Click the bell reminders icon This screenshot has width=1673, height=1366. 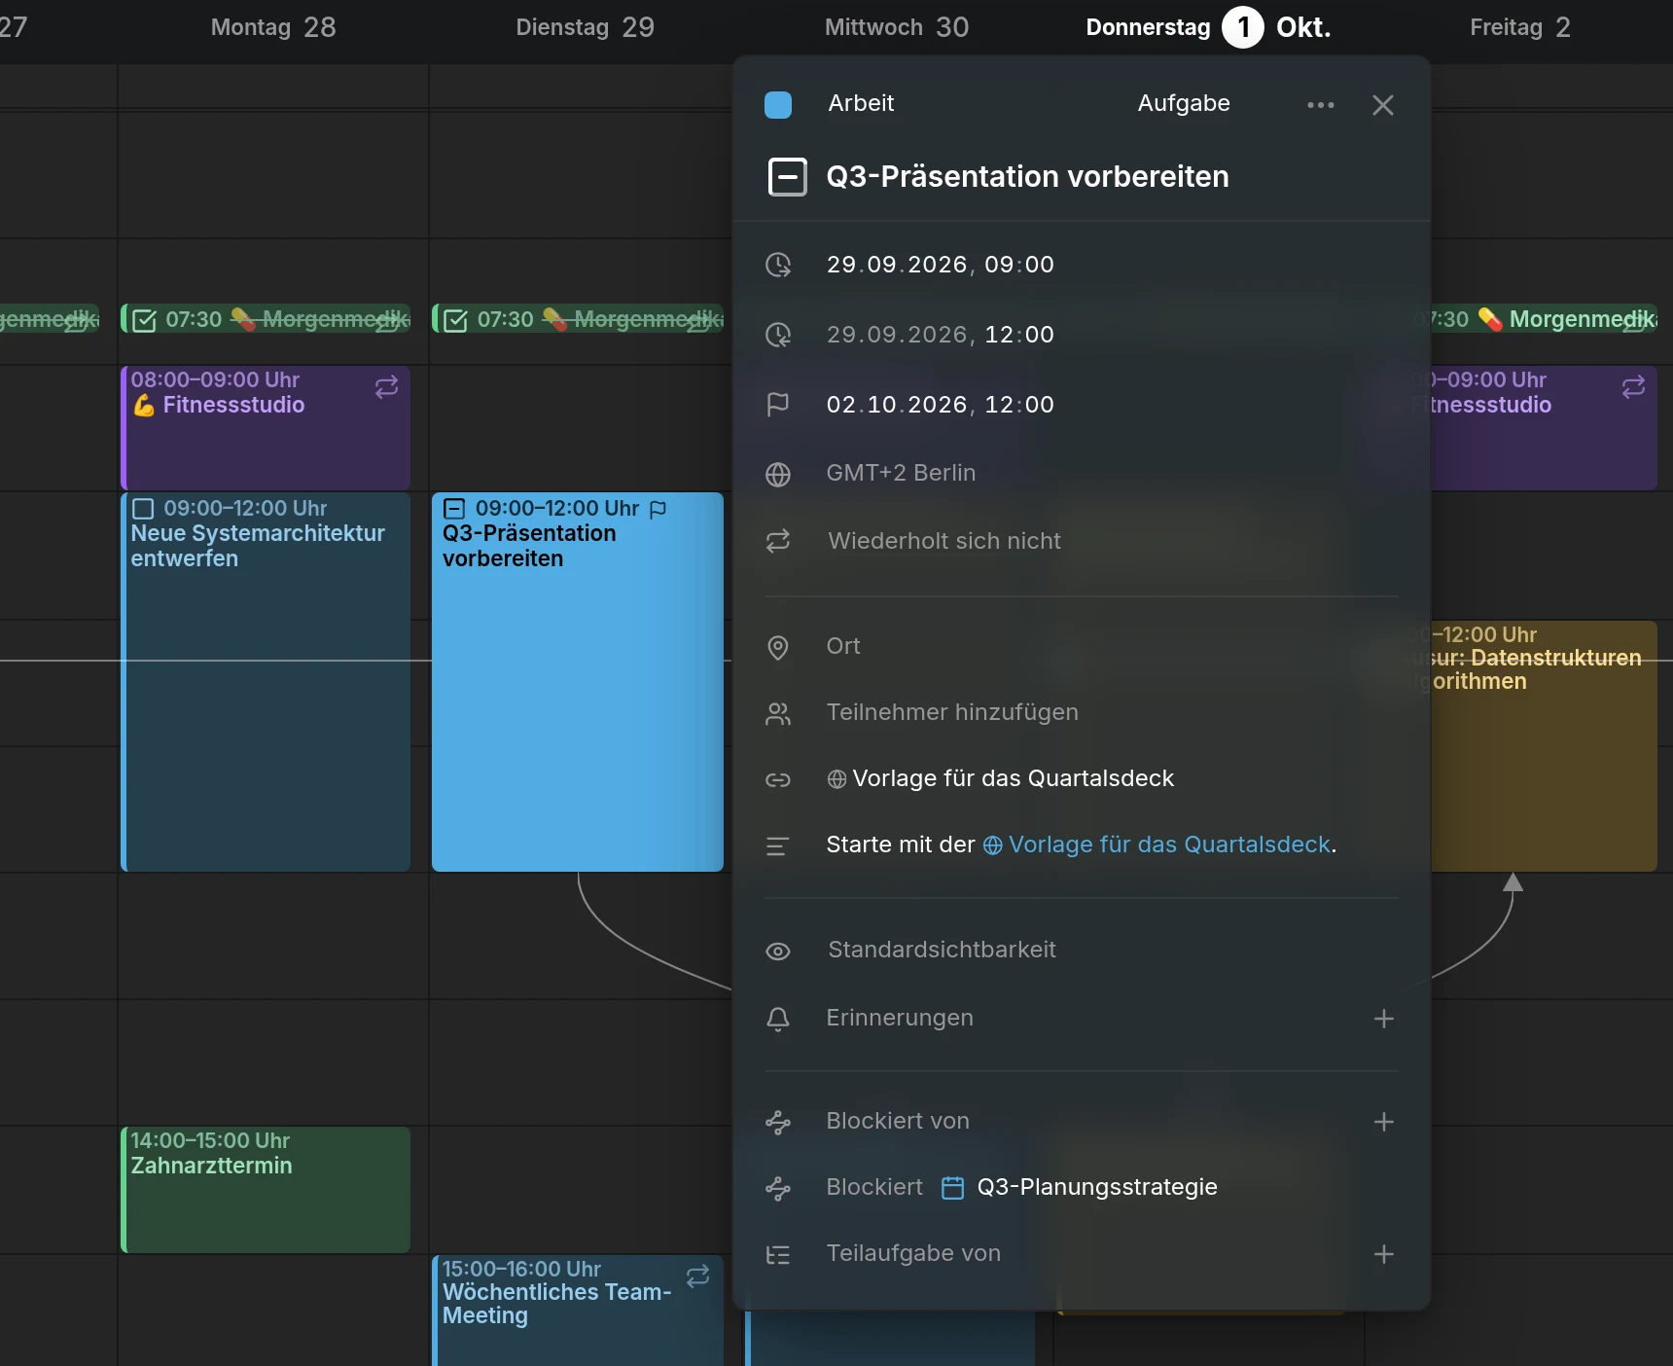click(x=778, y=1019)
